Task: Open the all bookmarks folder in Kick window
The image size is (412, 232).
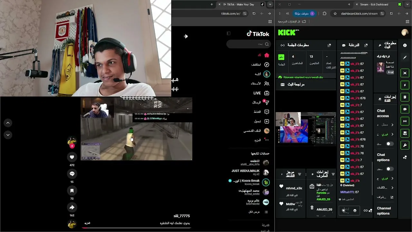Action: pos(292,22)
